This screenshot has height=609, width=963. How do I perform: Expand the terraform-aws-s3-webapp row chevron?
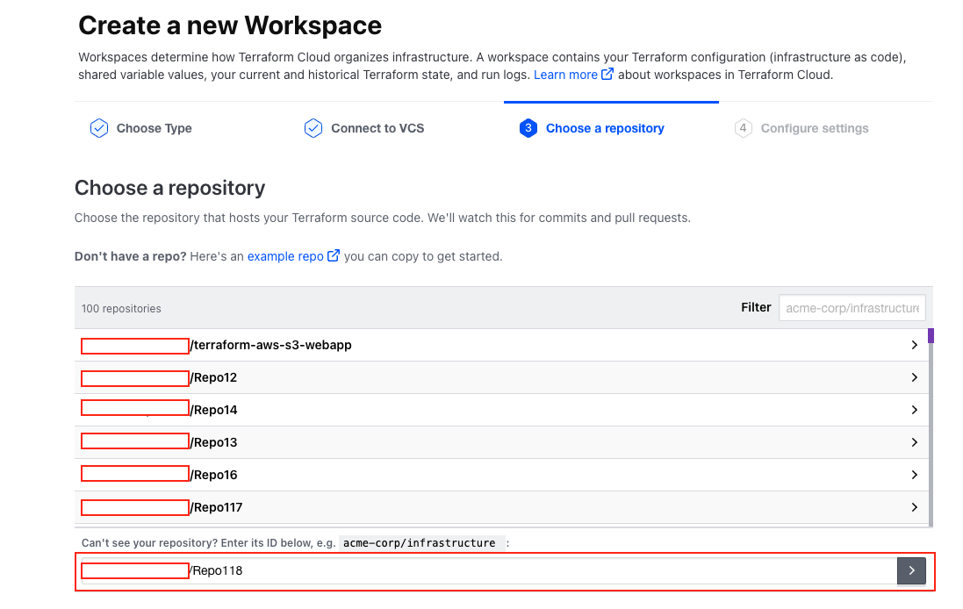[914, 345]
